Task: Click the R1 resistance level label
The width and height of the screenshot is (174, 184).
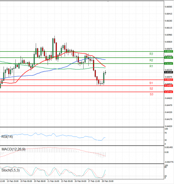Action: 151,67
